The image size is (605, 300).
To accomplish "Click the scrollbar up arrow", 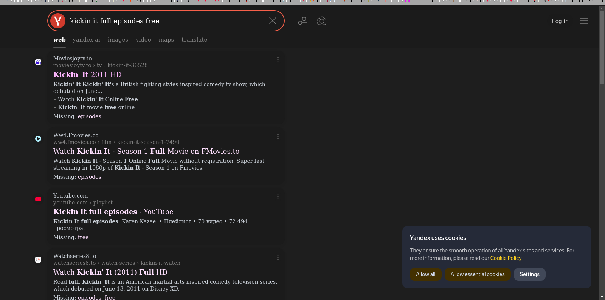I will (602, 8).
